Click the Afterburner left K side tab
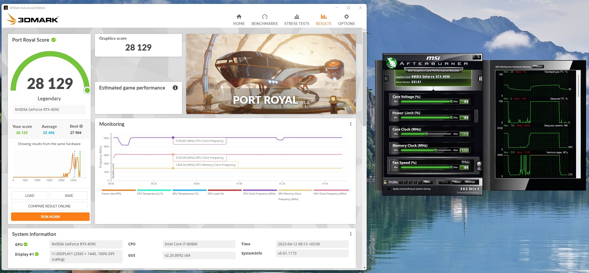This screenshot has height=273, width=589. pyautogui.click(x=386, y=78)
